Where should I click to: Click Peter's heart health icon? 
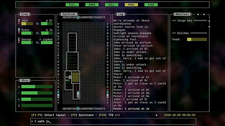point(19,33)
